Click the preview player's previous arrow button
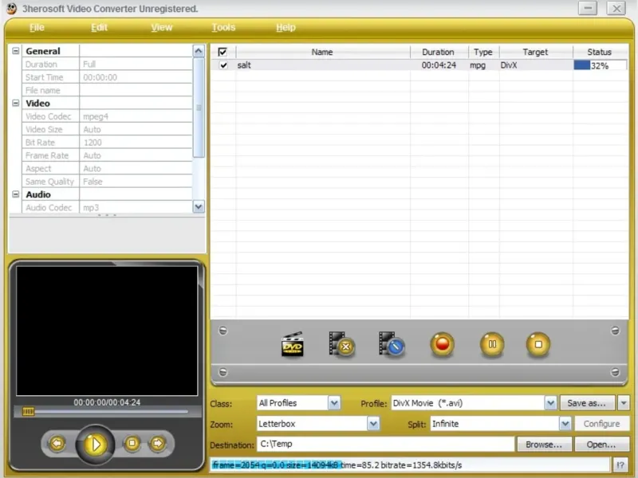638x478 pixels. [57, 443]
